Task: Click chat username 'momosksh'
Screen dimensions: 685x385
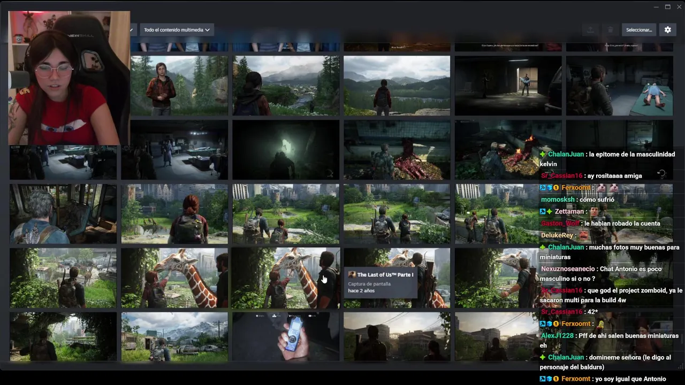Action: [x=558, y=200]
